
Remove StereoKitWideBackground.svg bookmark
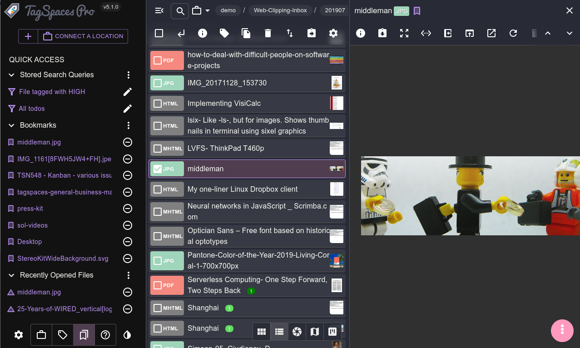tap(128, 259)
